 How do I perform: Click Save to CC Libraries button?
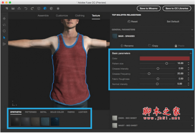177,8
